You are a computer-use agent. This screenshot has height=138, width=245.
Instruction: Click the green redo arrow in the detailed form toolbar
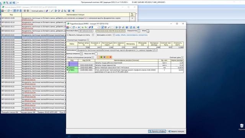[86, 27]
